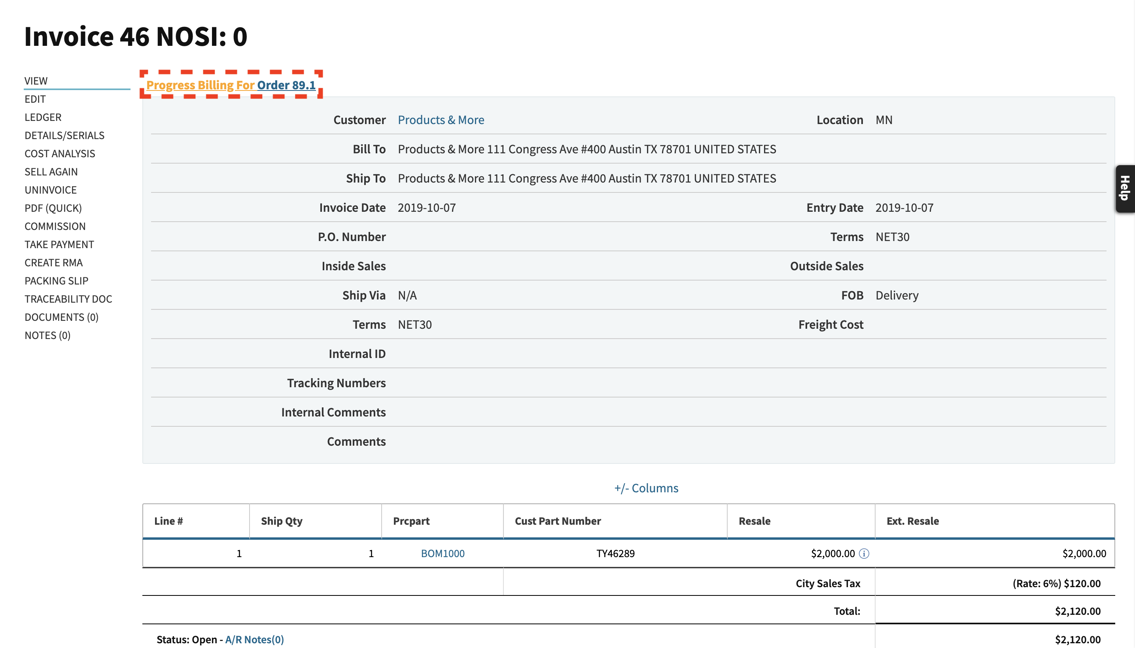Select COMMISSION sidebar item
1135x648 pixels.
coord(55,225)
